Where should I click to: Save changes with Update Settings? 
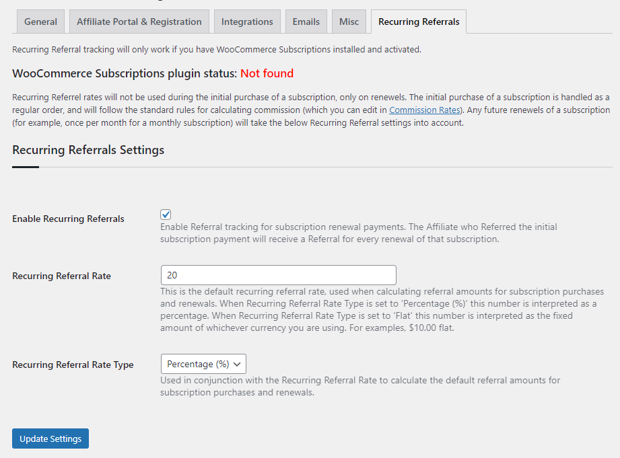coord(50,438)
